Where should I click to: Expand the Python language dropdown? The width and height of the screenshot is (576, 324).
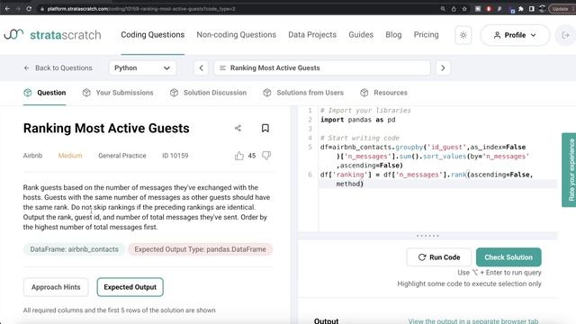[142, 68]
